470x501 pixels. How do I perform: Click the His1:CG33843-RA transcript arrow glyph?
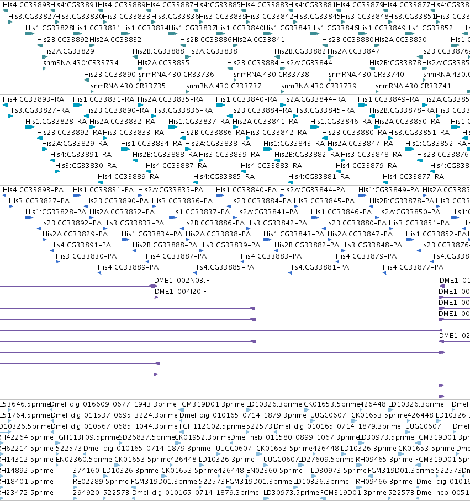click(x=268, y=149)
